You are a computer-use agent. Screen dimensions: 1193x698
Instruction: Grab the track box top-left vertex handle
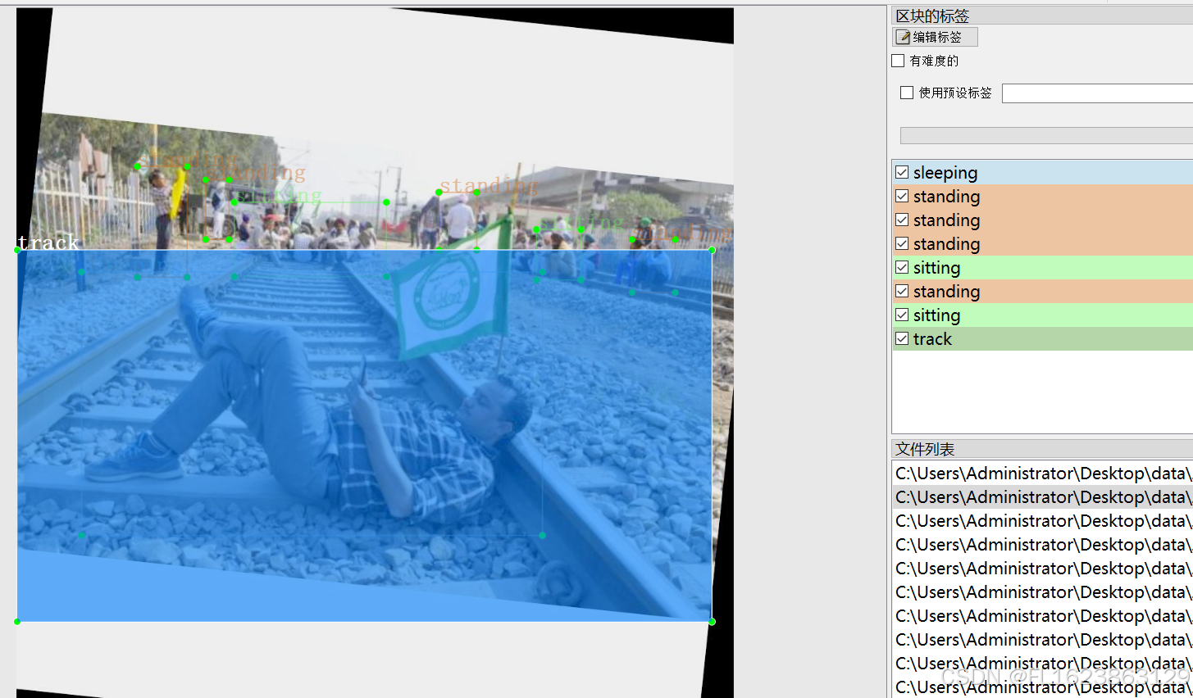tap(17, 250)
